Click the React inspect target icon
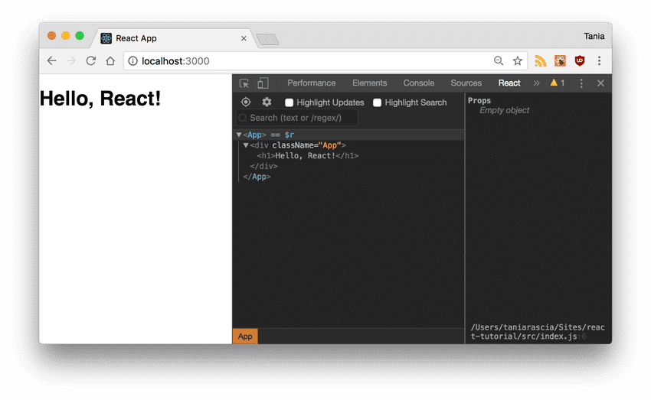This screenshot has width=651, height=400. point(246,102)
